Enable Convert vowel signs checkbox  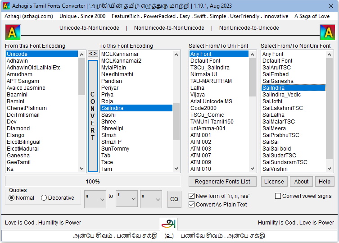(x=303, y=196)
